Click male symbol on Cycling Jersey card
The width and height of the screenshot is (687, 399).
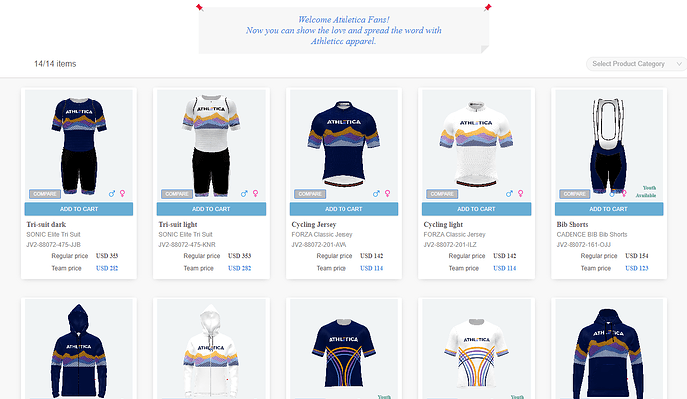[376, 194]
